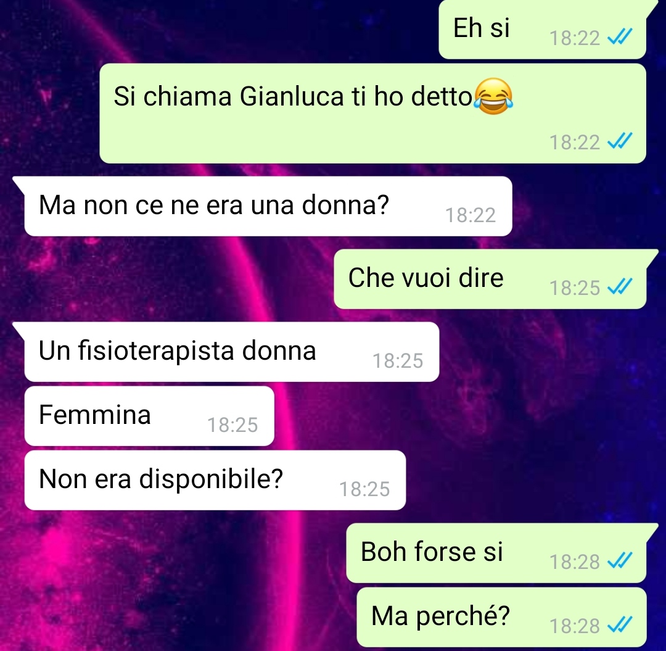Viewport: 666px width, 651px height.
Task: Select the 'Ma non ce ne era una donna?' message
Action: click(x=268, y=206)
